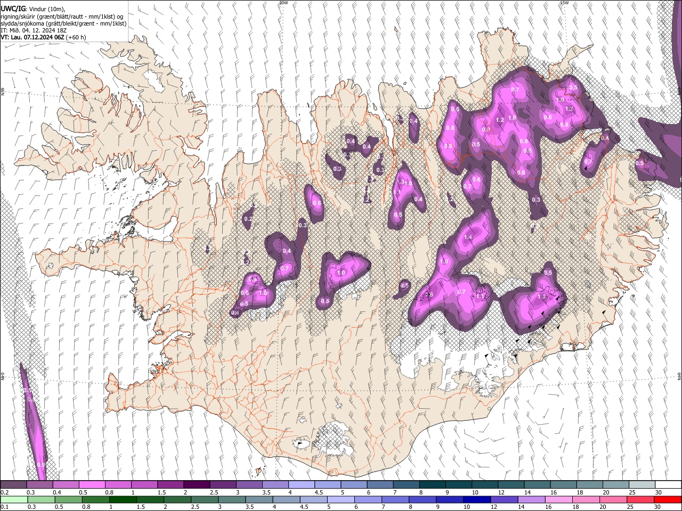Screen dimensions: 682x511
Task: Click the snow legend swatch between 6 and 7
Action: pyautogui.click(x=380, y=485)
